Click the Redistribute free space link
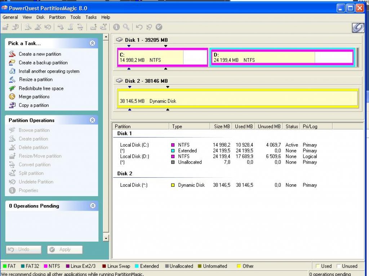The image size is (369, 276). (41, 89)
